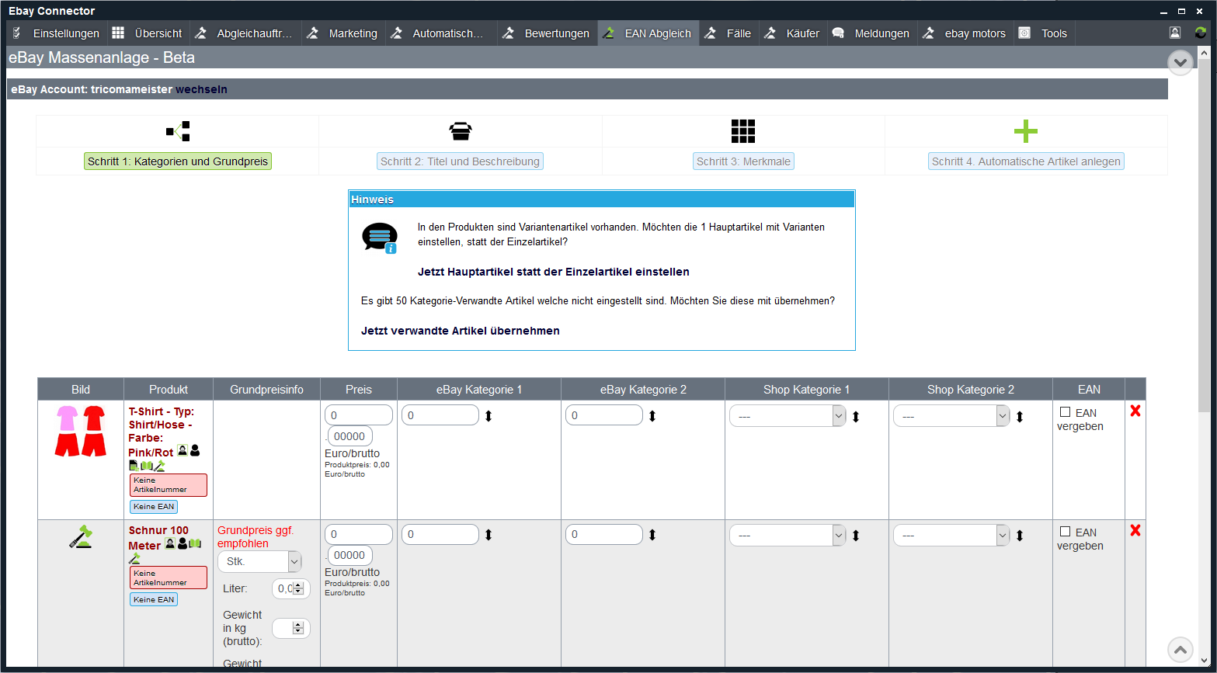The width and height of the screenshot is (1217, 673).
Task: Click the arrow beside Shop Kategorie 1 in the Schnur row
Action: pyautogui.click(x=856, y=536)
